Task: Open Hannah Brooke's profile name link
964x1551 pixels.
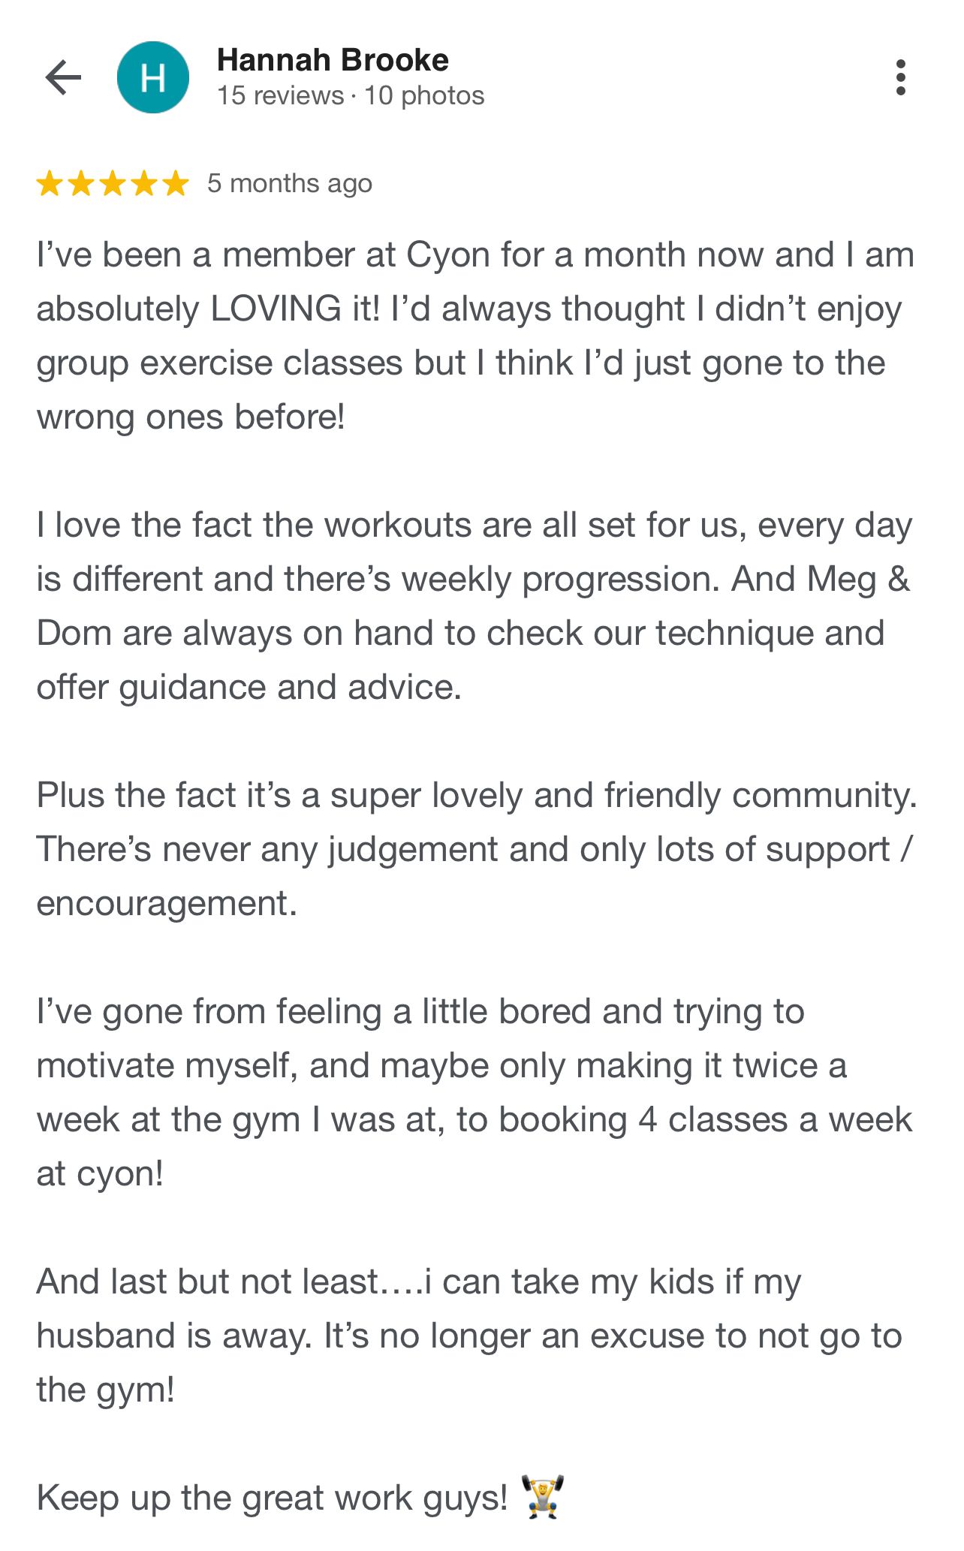Action: pyautogui.click(x=333, y=60)
